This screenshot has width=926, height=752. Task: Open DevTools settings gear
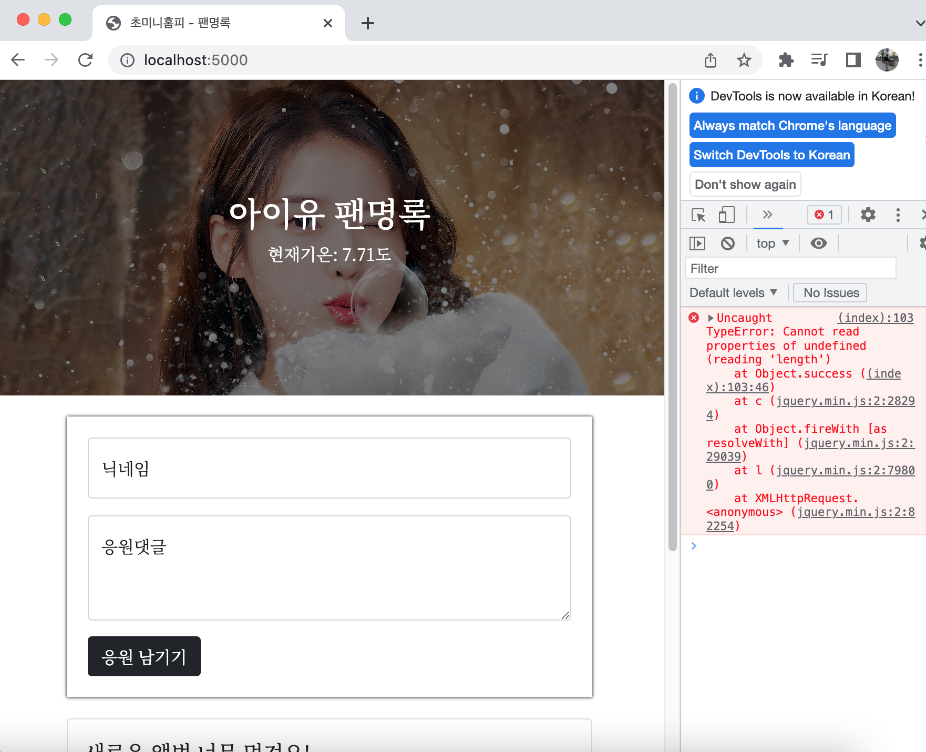point(868,215)
